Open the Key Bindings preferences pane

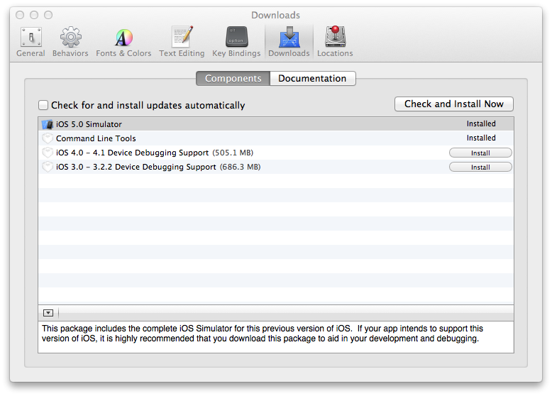[x=236, y=42]
